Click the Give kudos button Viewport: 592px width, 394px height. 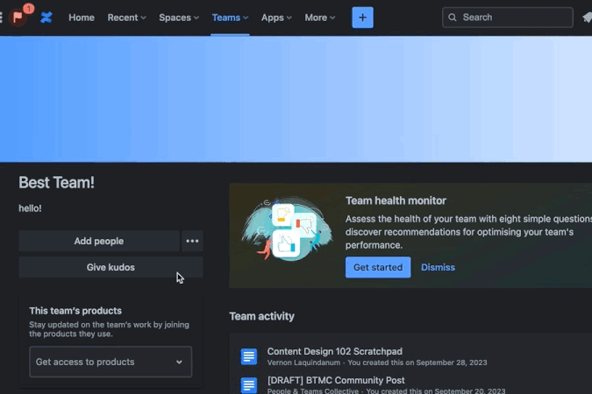(111, 267)
